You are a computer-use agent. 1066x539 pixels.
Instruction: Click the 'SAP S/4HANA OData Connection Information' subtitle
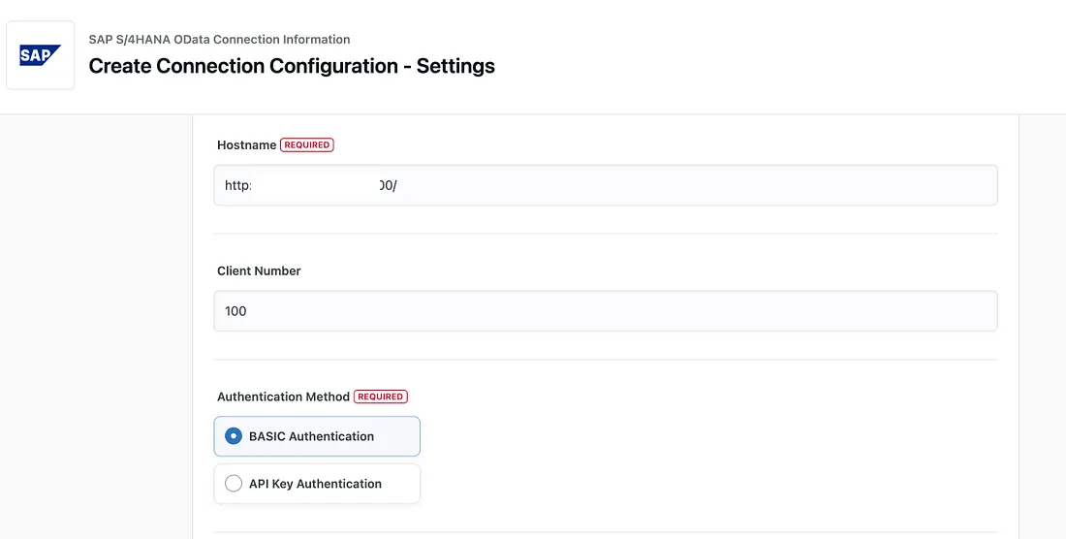point(219,40)
